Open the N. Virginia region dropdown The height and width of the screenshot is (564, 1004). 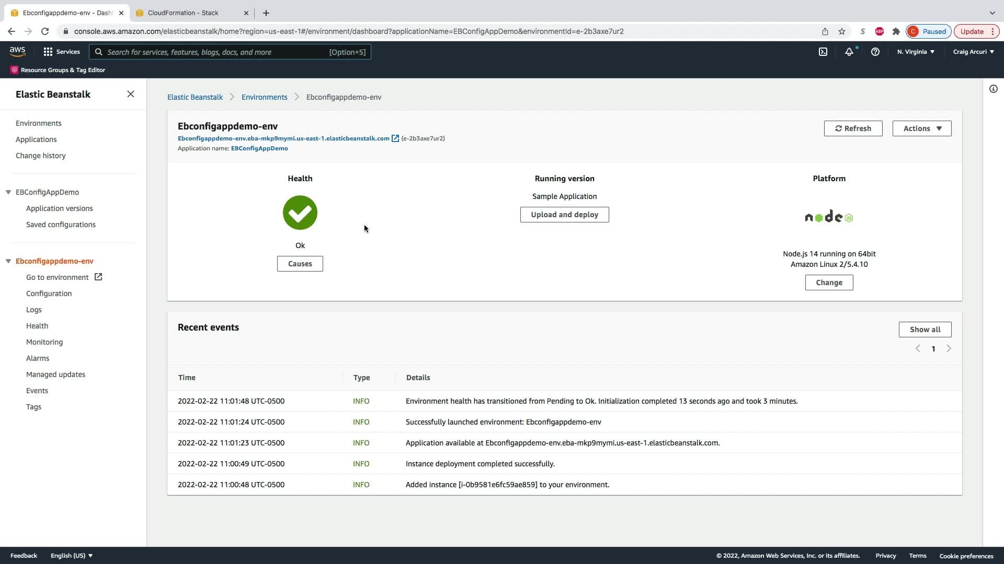915,52
